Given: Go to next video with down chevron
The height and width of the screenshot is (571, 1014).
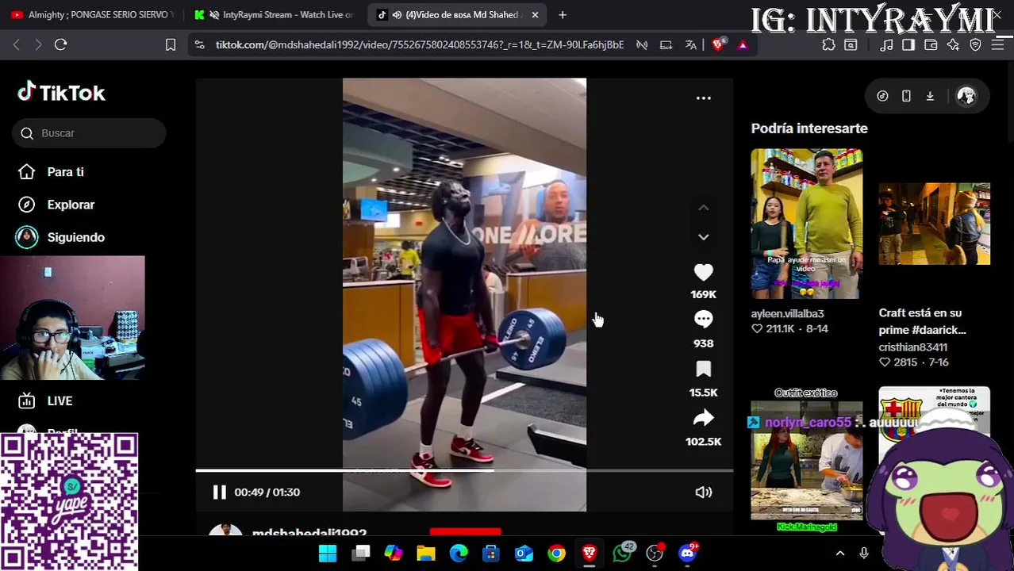Looking at the screenshot, I should tap(703, 237).
